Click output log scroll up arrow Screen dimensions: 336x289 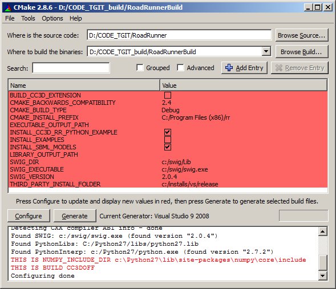[323, 231]
